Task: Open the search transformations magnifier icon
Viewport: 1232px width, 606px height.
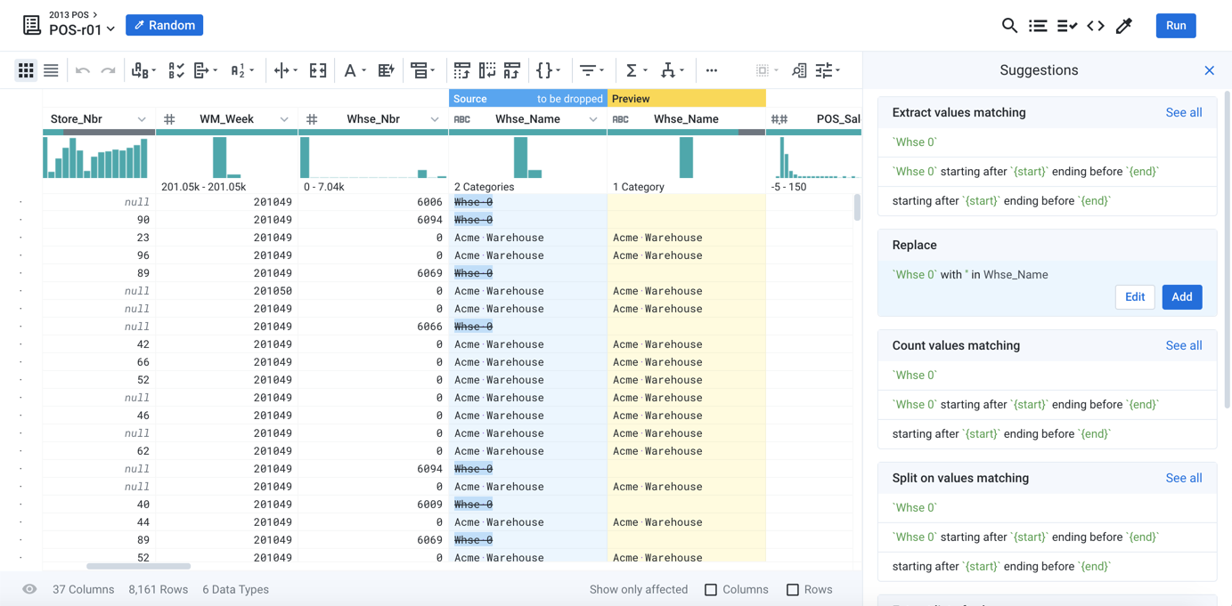Action: coord(1009,26)
